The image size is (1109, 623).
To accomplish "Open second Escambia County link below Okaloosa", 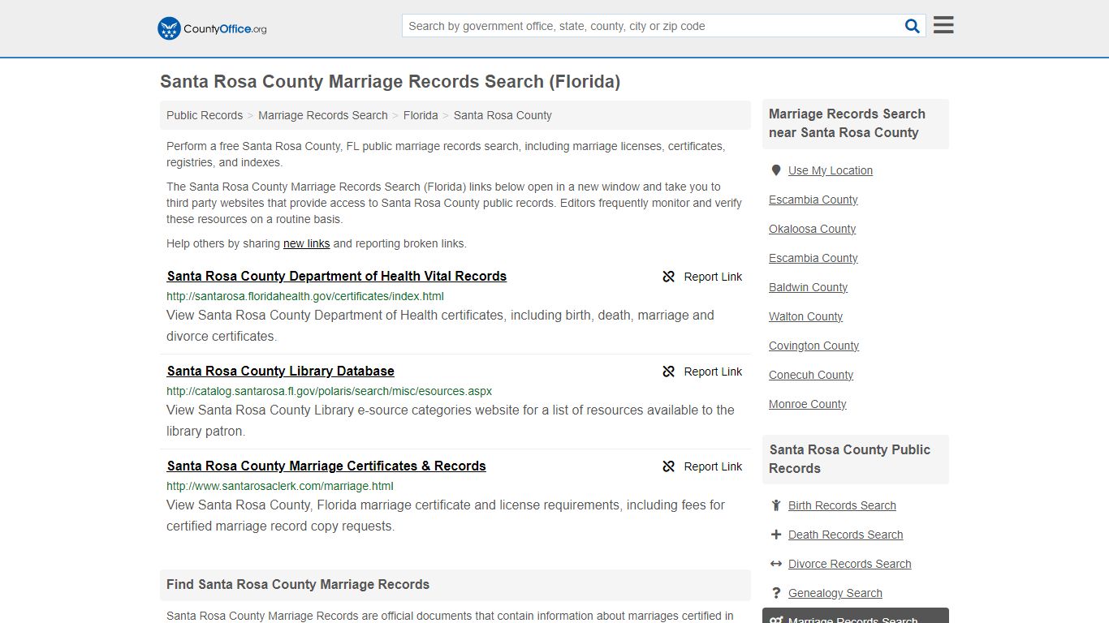I will click(x=813, y=258).
